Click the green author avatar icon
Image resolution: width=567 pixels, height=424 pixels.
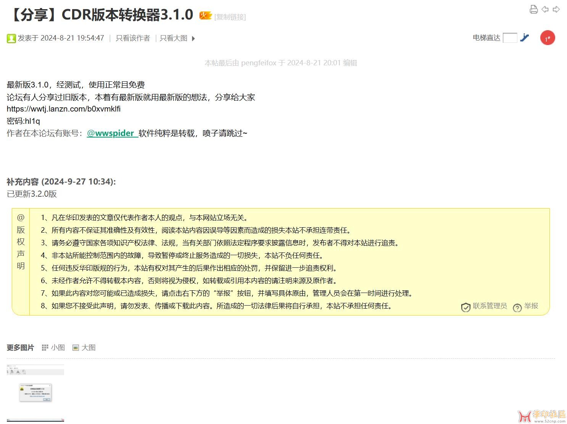click(11, 38)
